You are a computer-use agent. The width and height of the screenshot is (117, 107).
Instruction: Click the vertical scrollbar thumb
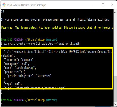coord(115,89)
